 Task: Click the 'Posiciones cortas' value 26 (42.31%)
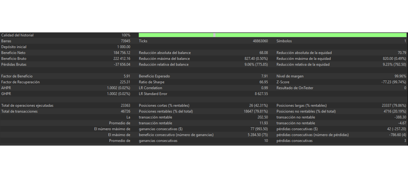click(259, 106)
